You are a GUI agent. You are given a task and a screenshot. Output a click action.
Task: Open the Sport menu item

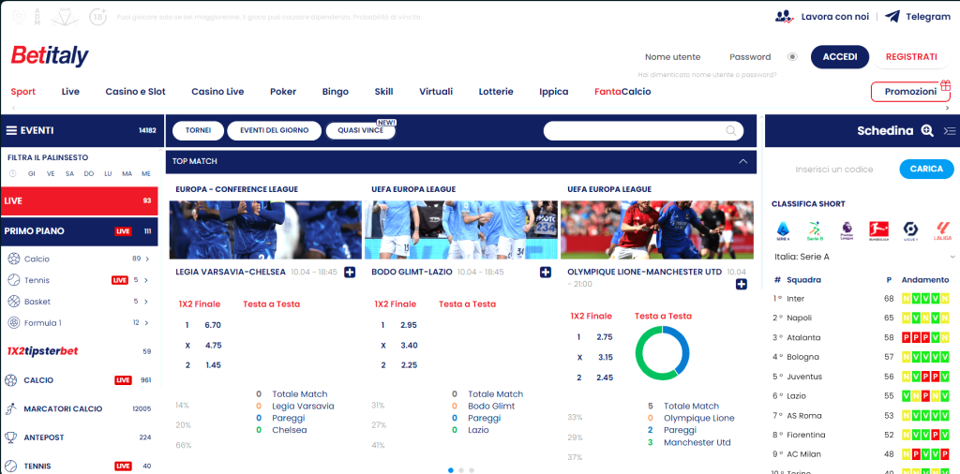[x=23, y=92]
